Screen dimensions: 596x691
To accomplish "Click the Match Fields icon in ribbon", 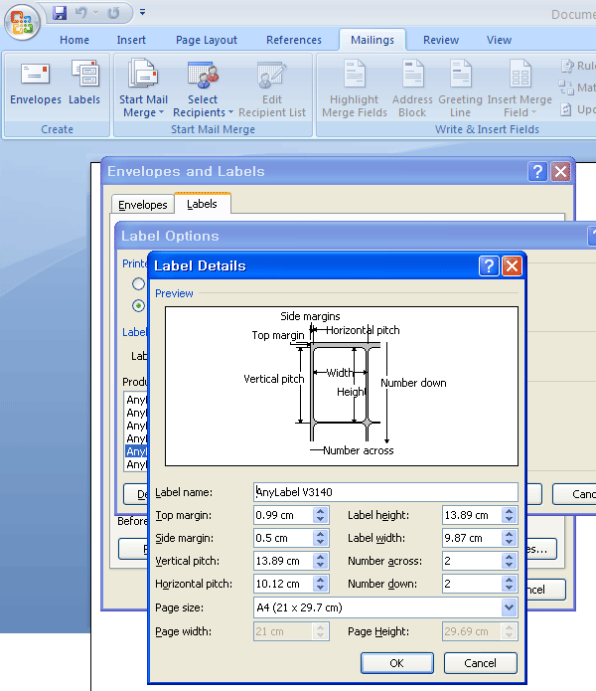I will pyautogui.click(x=566, y=87).
